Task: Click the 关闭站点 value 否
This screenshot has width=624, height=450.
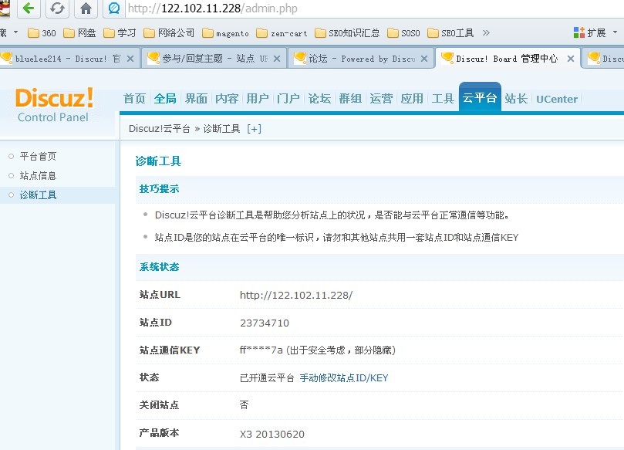Action: 245,405
